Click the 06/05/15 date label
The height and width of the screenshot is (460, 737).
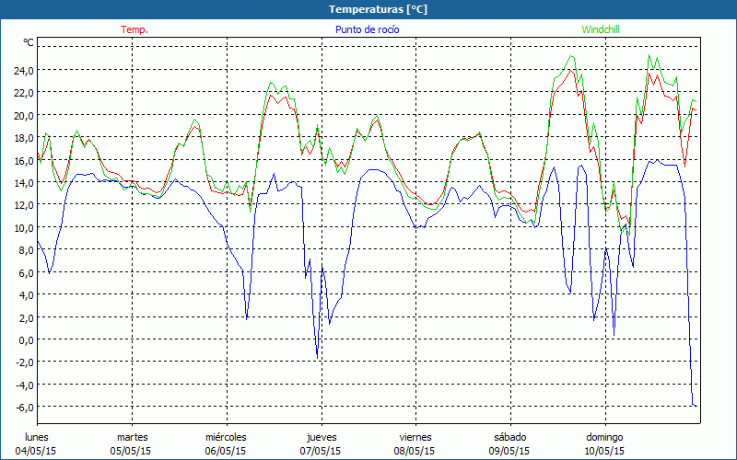(226, 451)
